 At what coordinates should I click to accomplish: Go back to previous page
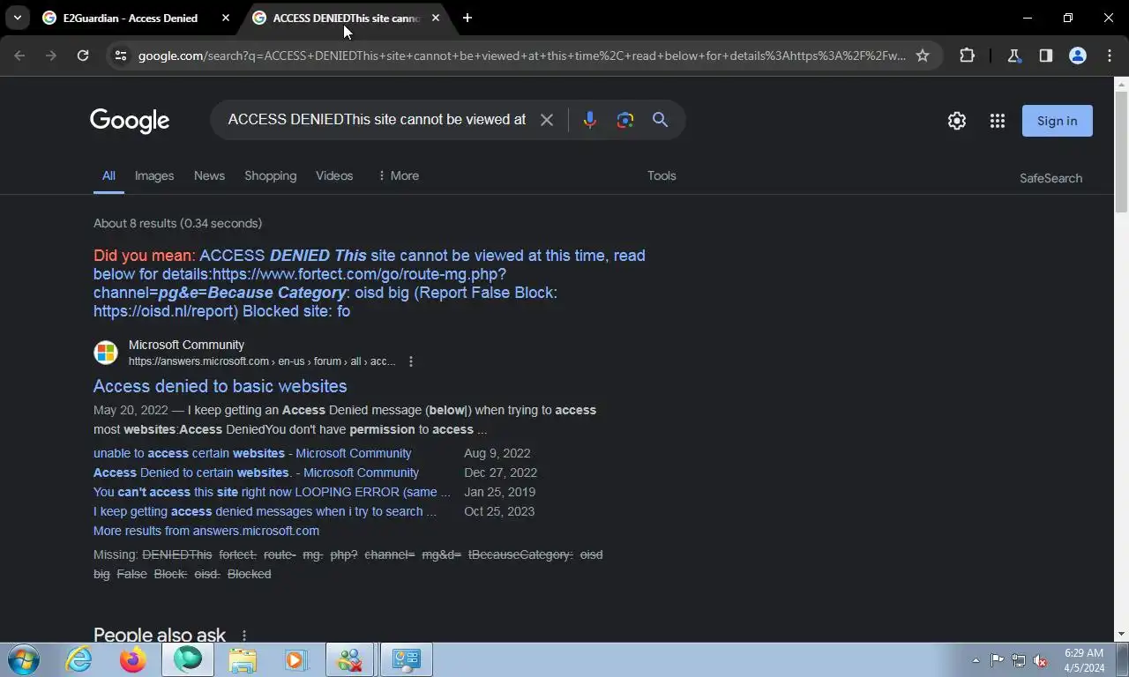pos(19,56)
